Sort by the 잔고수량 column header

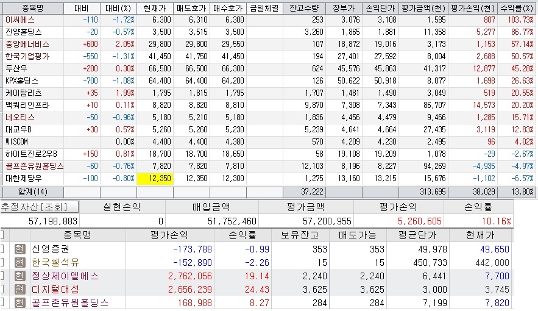305,8
